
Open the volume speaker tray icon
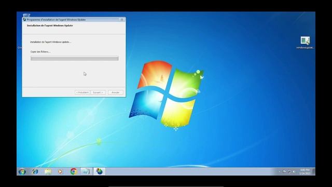pyautogui.click(x=294, y=172)
